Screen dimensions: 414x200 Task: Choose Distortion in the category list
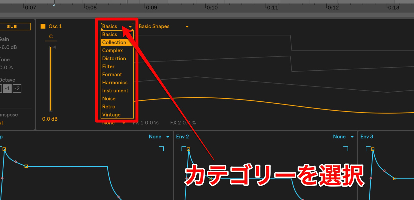(117, 59)
